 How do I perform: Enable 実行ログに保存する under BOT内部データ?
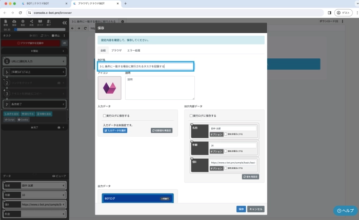pyautogui.click(x=192, y=116)
